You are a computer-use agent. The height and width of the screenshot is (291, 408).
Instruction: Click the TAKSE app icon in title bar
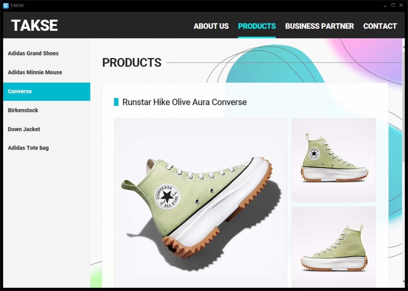pyautogui.click(x=6, y=5)
